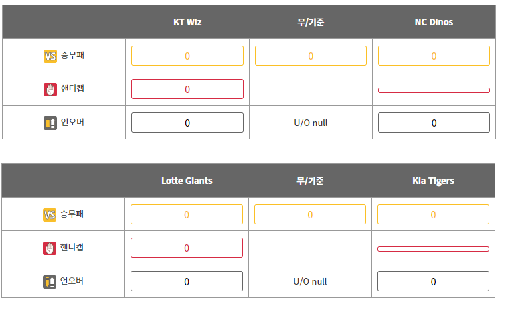Select NC Dinos win odds box
Viewport: 510px width, 312px height.
pyautogui.click(x=434, y=56)
